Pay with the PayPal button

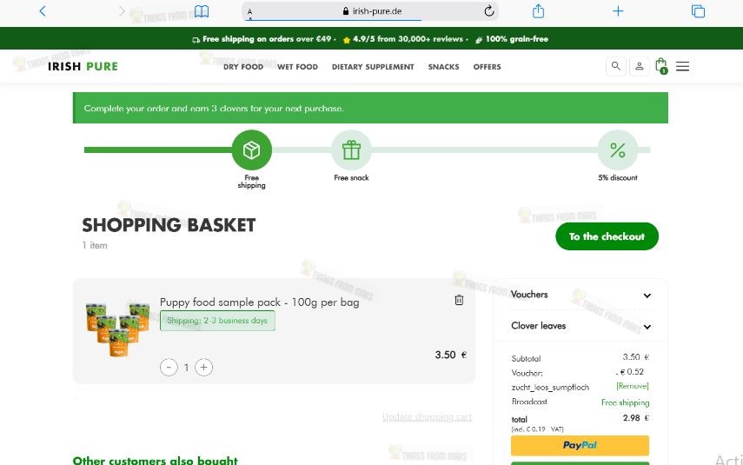coord(580,445)
